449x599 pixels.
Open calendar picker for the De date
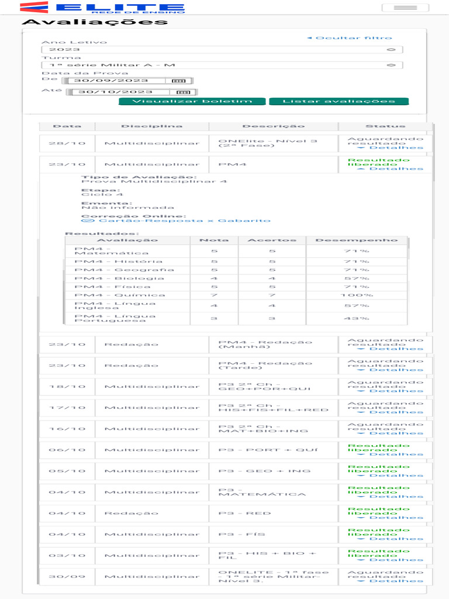tap(178, 81)
